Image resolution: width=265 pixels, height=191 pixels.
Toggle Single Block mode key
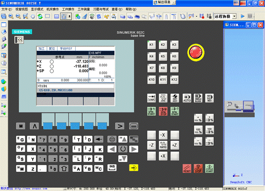(x=198, y=98)
